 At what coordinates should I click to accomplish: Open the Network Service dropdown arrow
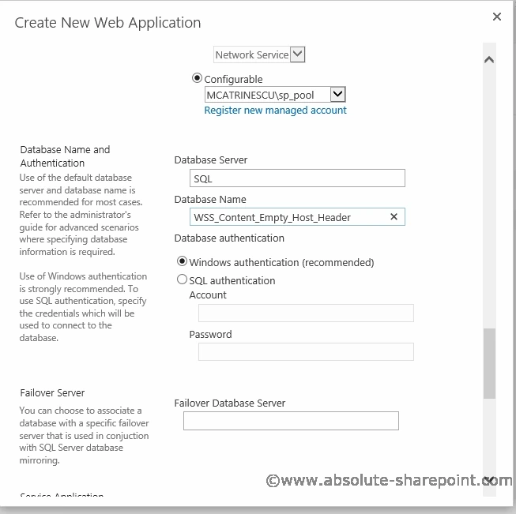298,54
